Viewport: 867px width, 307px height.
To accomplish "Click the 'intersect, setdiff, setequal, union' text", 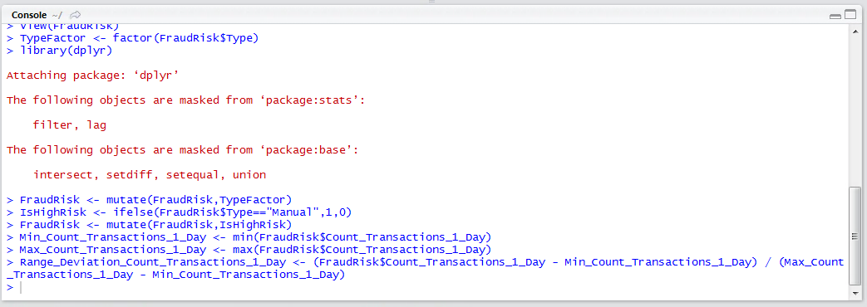I will pyautogui.click(x=150, y=175).
